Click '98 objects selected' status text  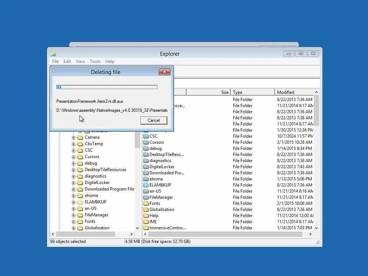(68, 241)
